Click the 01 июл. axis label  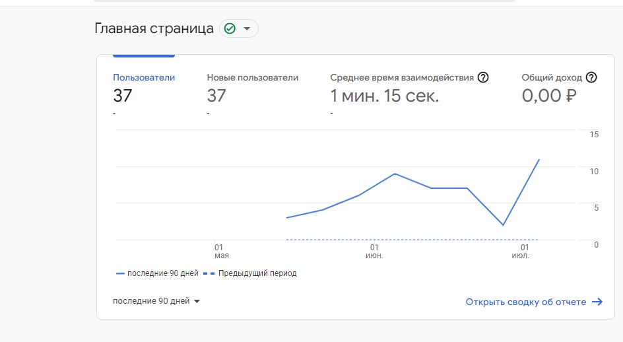[521, 252]
